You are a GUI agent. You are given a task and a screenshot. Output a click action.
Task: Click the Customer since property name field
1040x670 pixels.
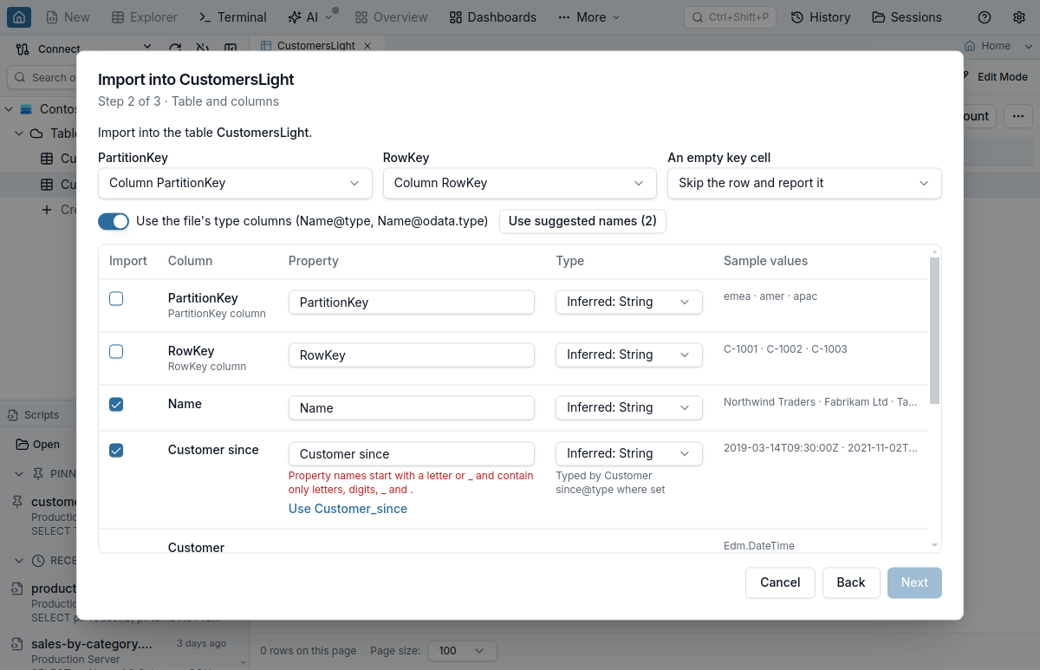[x=412, y=454]
